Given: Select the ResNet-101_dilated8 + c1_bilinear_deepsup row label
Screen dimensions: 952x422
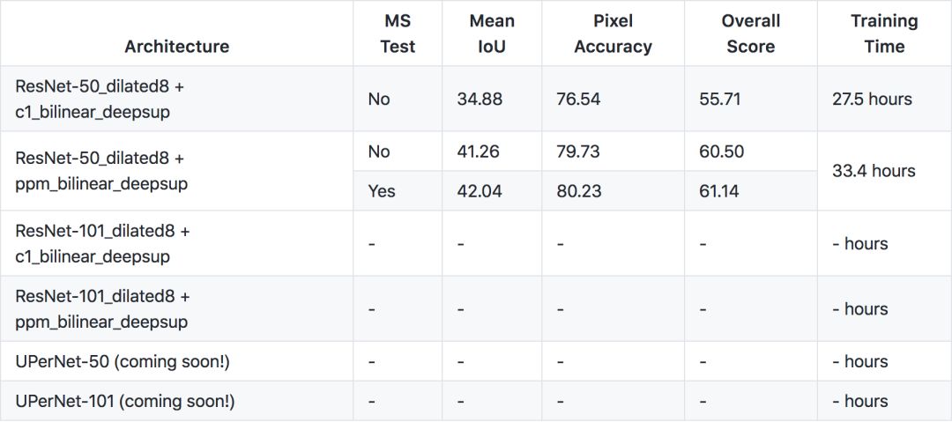Looking at the screenshot, I should click(103, 243).
